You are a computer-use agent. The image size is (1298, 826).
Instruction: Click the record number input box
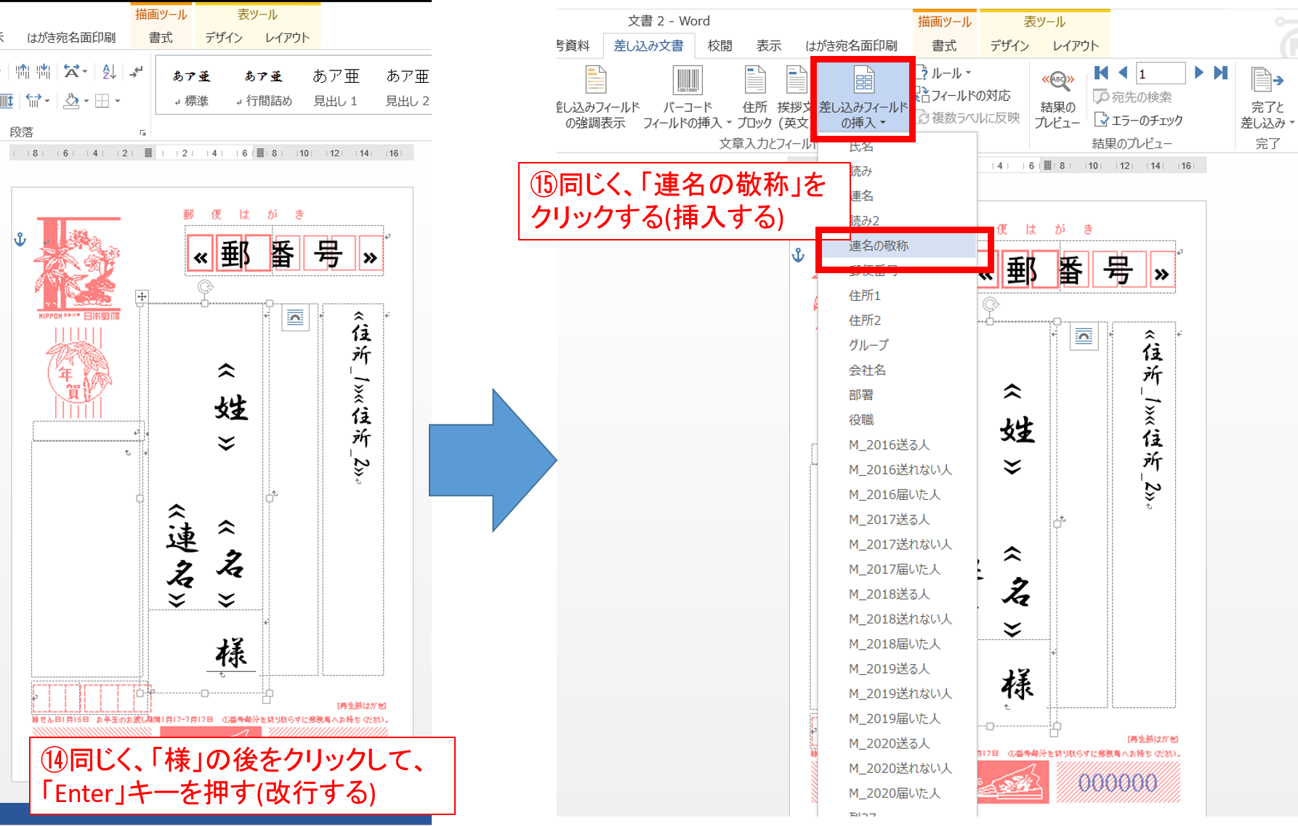pos(1160,73)
